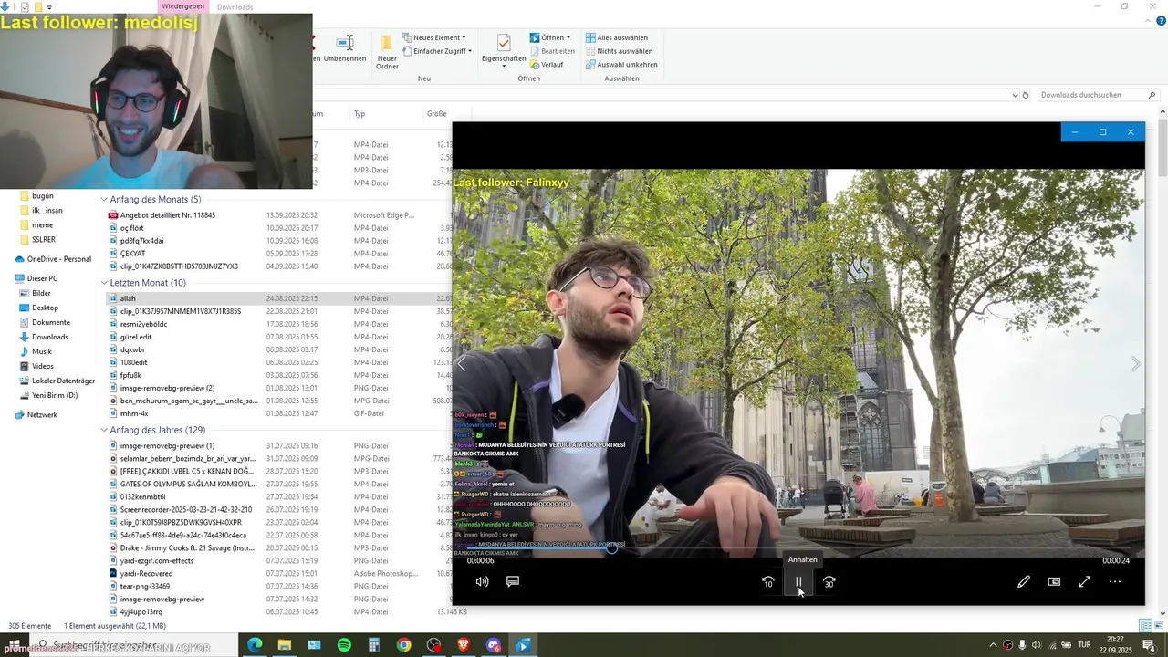Open the Einfacher Zugriff dropdown

point(438,51)
